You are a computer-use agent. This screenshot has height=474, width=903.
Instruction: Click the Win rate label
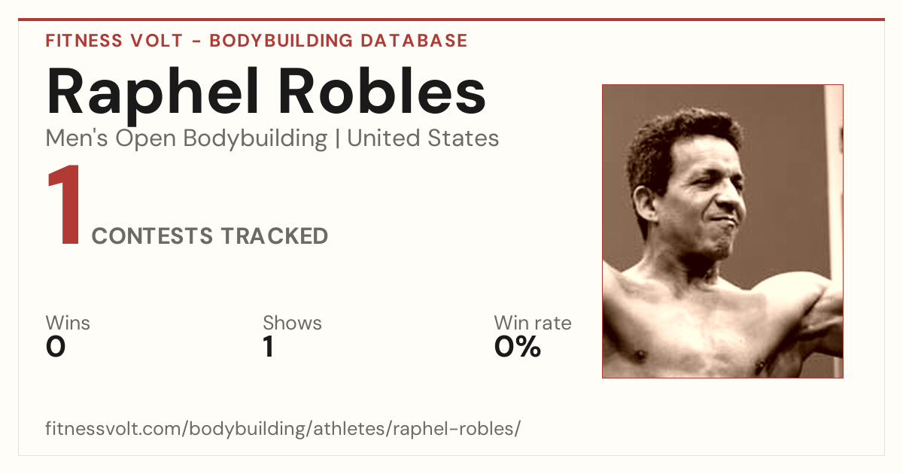click(x=533, y=324)
